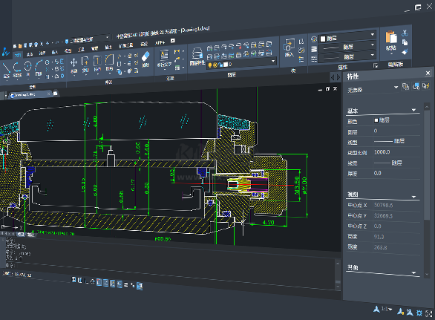Click the fullscreen icon in status bar corner
435x320 pixels.
[429, 313]
